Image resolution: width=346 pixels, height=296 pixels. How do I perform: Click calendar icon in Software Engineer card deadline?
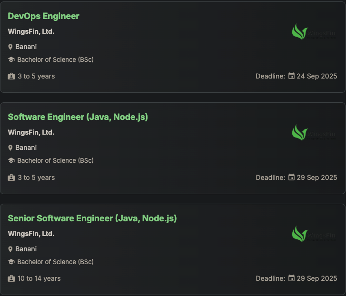click(291, 178)
